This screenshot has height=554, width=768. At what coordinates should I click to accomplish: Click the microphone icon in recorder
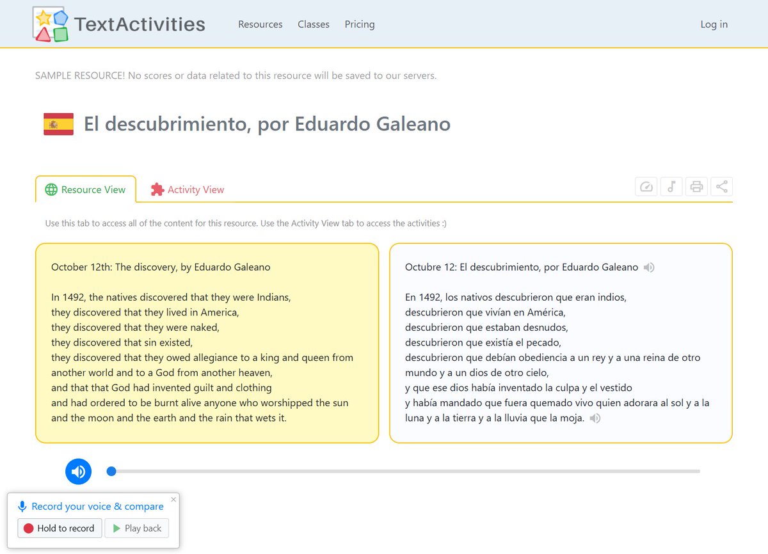click(x=22, y=507)
